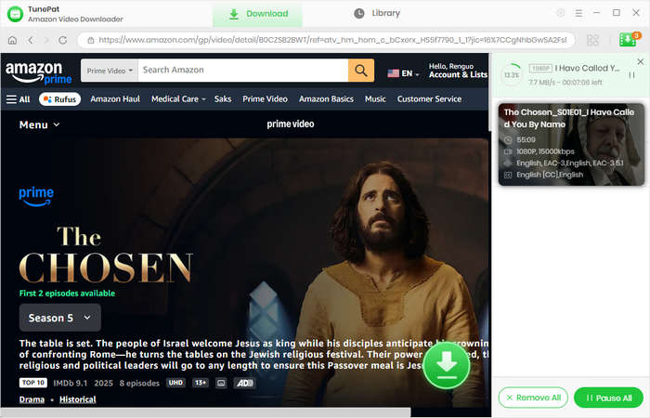Open Saks nav link

pyautogui.click(x=223, y=99)
